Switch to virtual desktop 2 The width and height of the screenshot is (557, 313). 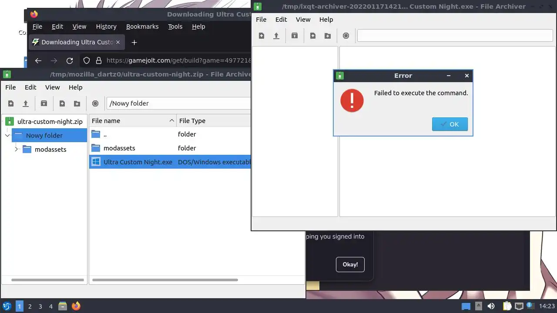click(x=30, y=306)
